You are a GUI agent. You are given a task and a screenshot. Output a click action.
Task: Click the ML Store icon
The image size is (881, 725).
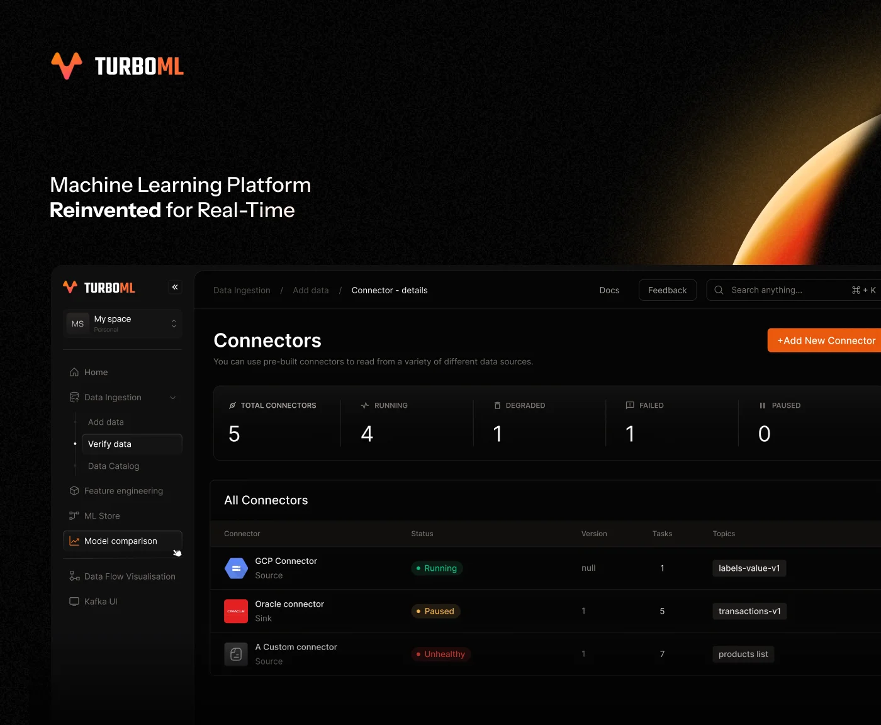(74, 515)
